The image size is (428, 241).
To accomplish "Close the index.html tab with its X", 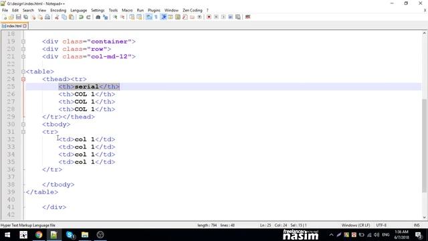I will point(25,26).
